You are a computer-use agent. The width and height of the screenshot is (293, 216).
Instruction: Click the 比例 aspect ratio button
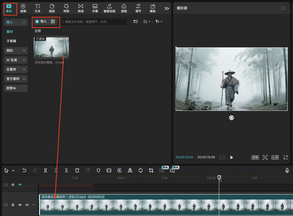tap(275, 157)
